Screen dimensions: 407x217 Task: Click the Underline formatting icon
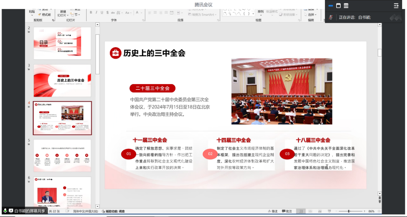pyautogui.click(x=102, y=12)
